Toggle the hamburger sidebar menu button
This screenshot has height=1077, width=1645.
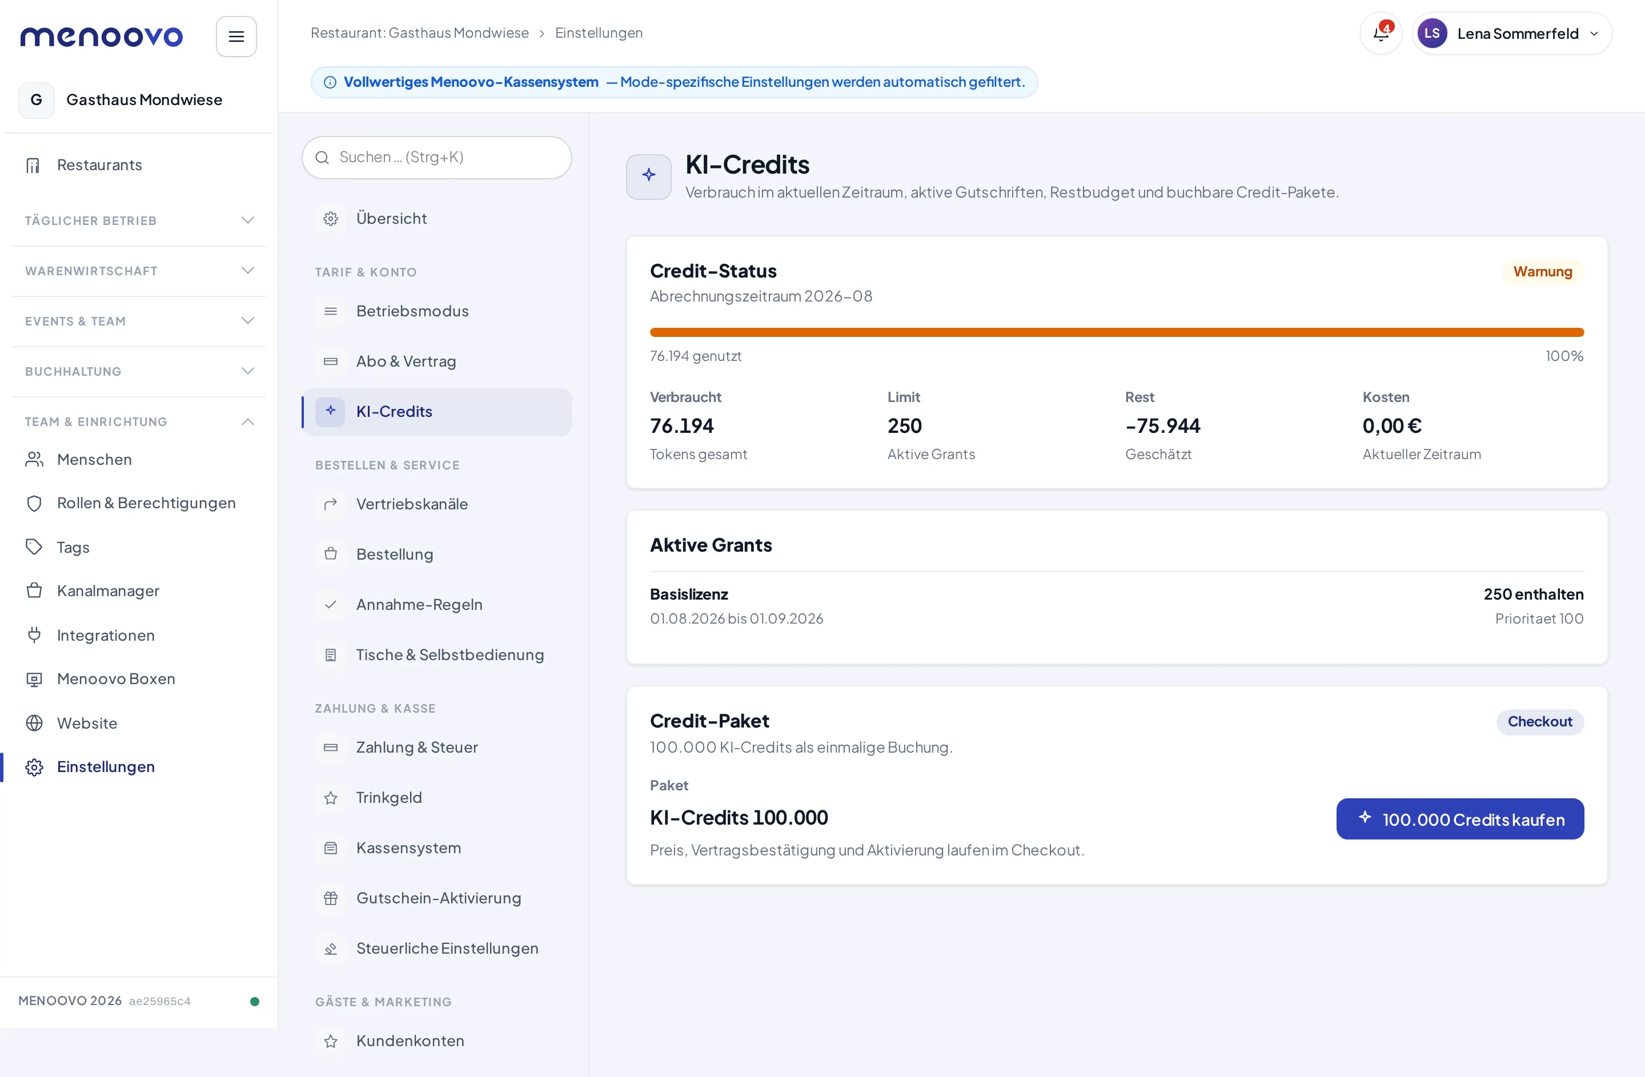tap(236, 36)
